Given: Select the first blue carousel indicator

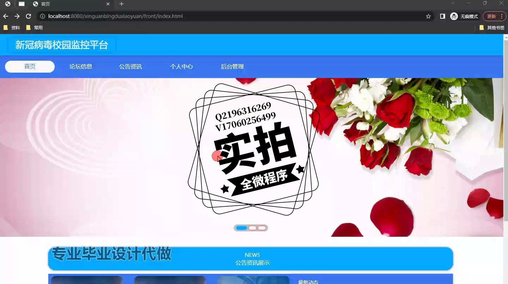Looking at the screenshot, I should pyautogui.click(x=242, y=228).
